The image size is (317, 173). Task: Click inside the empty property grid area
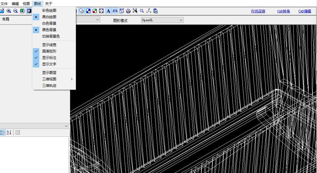tap(34, 155)
